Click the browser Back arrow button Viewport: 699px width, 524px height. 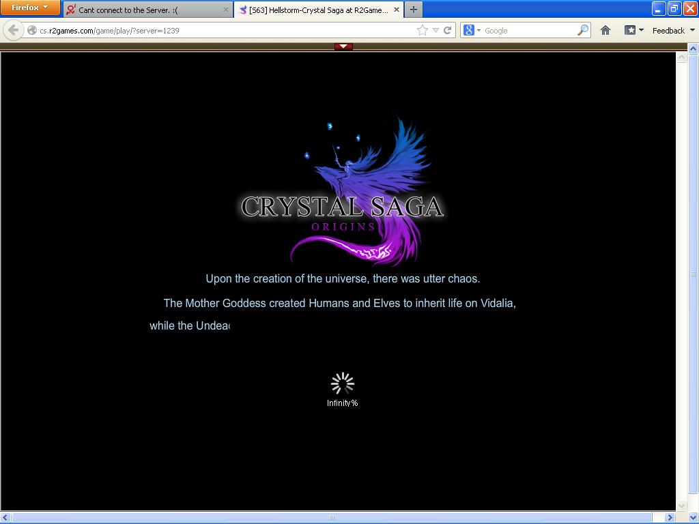tap(13, 30)
